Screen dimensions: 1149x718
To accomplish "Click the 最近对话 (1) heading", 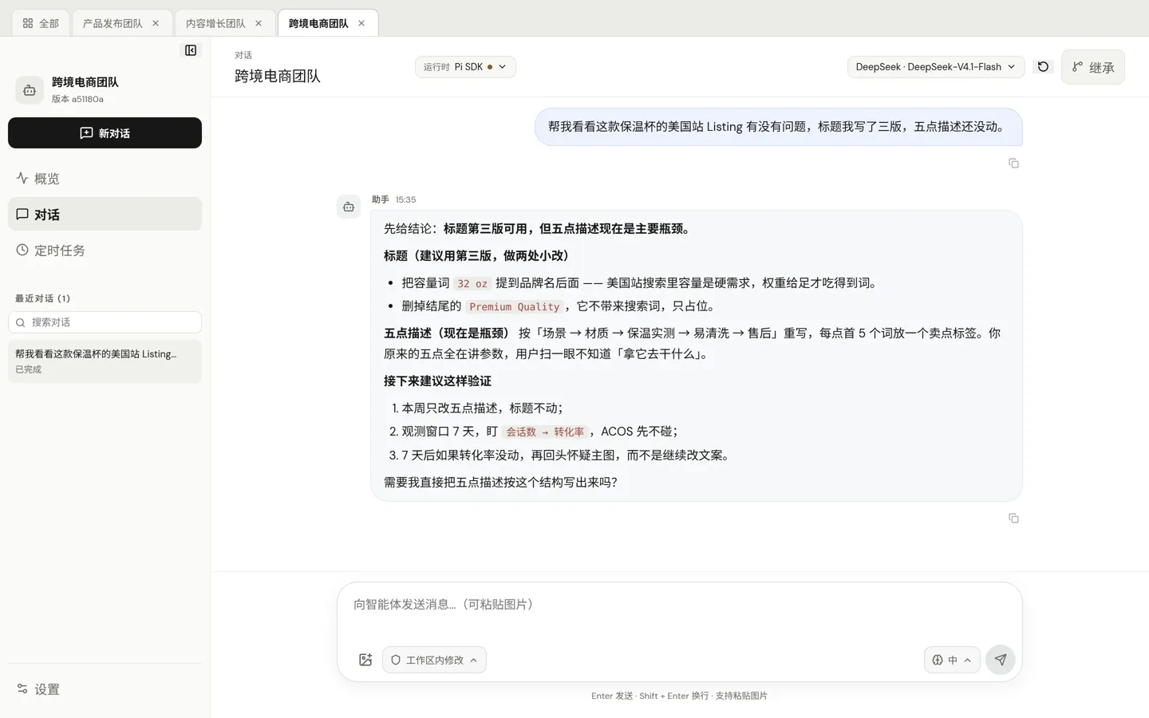I will pos(43,298).
